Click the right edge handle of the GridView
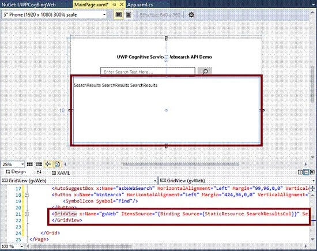Image resolution: width=317 pixels, height=251 pixels. (x=263, y=110)
